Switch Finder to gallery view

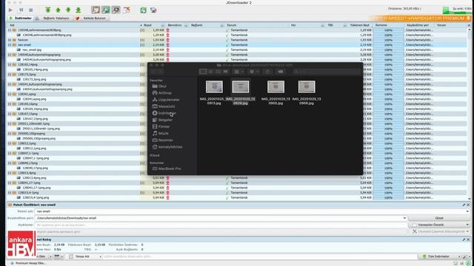coord(225,72)
